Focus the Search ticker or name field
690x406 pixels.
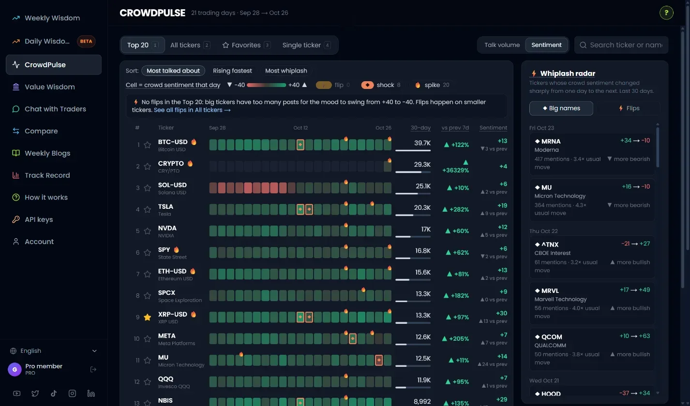tap(621, 45)
